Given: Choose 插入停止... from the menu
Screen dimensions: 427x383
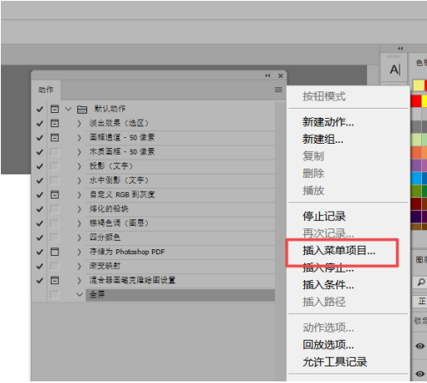Looking at the screenshot, I should click(x=328, y=268).
